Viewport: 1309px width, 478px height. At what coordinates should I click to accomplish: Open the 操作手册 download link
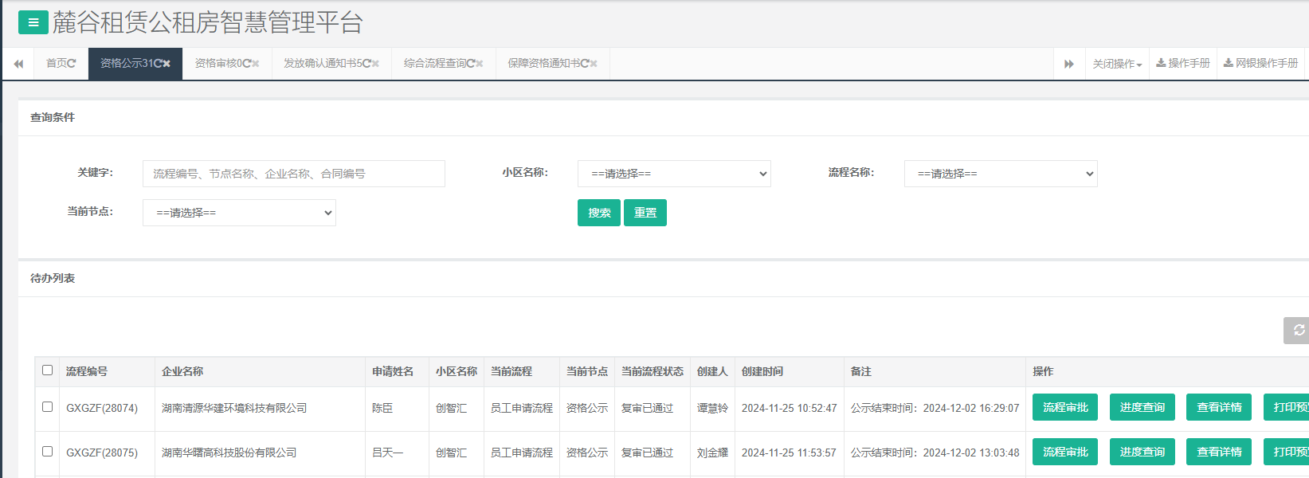pyautogui.click(x=1183, y=64)
